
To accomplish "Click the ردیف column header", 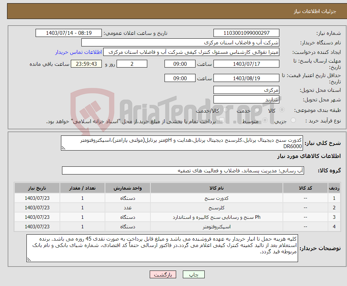I will [x=334, y=188].
